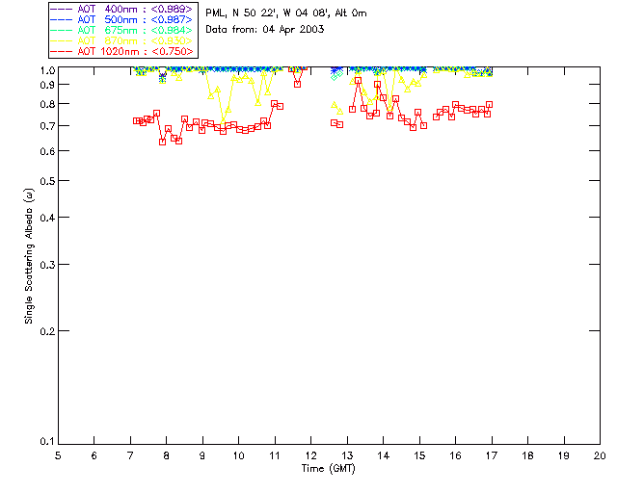
Task: Click the highest red square marker after 13 GMT
Action: click(358, 81)
